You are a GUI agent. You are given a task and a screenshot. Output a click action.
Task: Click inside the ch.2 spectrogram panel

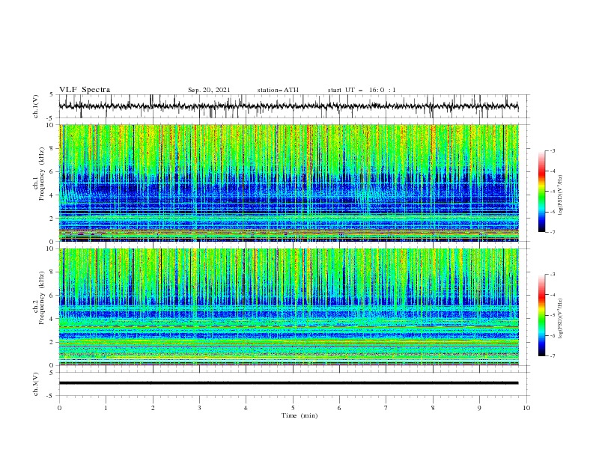[289, 307]
